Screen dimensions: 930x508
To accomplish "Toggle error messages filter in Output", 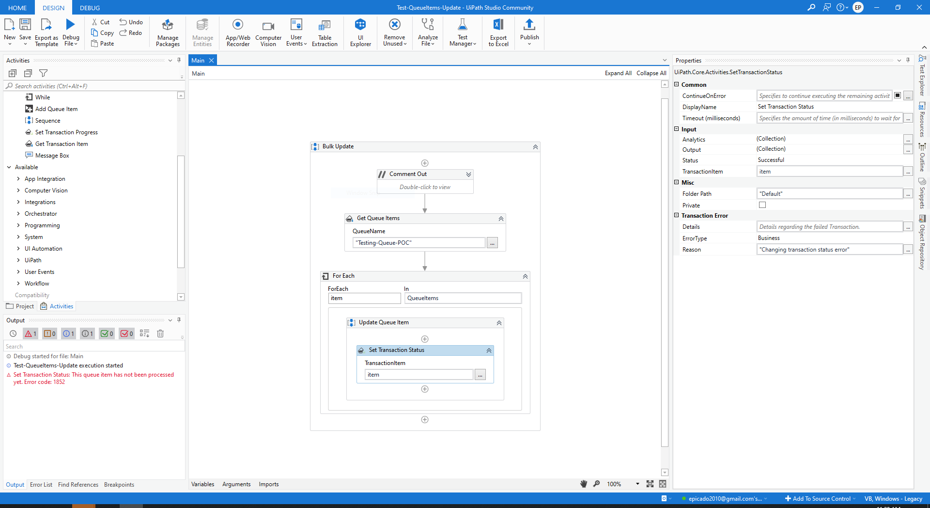I will 30,333.
